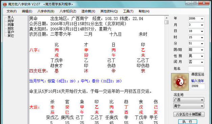Screen dimensions: 212x124
Task: Close the window
Action: 204,3
